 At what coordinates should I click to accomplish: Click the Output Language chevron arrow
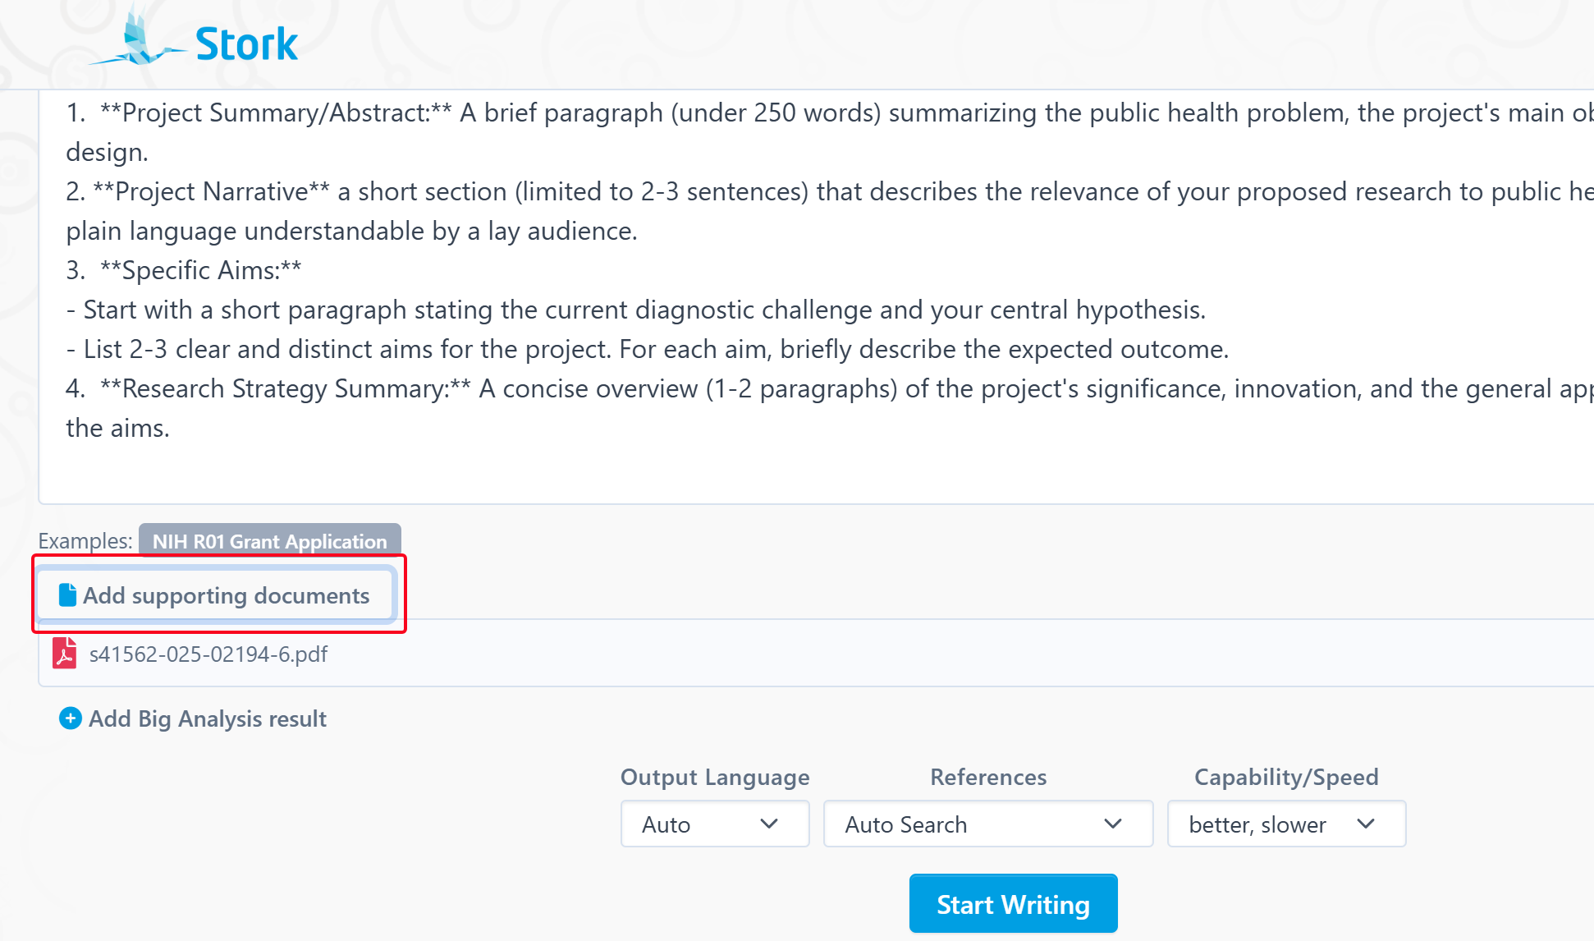769,824
